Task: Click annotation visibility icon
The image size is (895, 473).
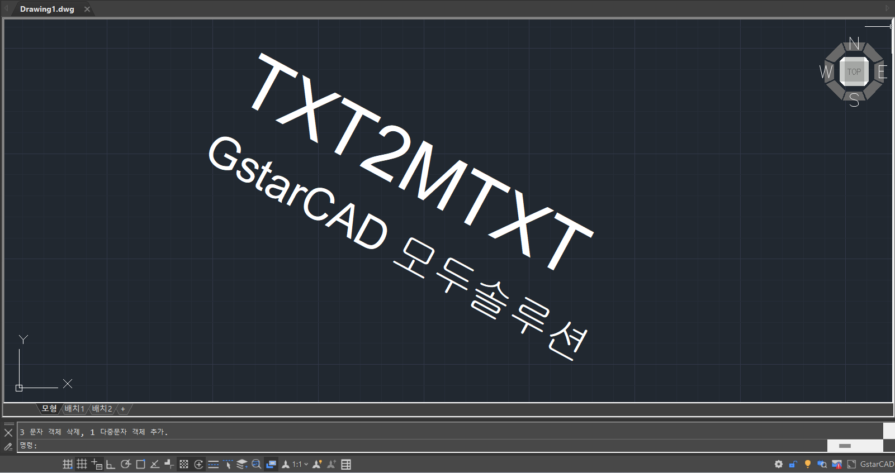Action: pyautogui.click(x=317, y=464)
